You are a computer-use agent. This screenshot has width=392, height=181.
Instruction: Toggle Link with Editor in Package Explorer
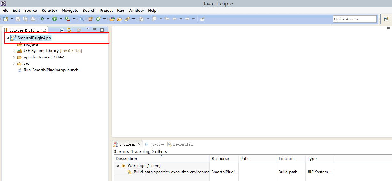click(69, 30)
